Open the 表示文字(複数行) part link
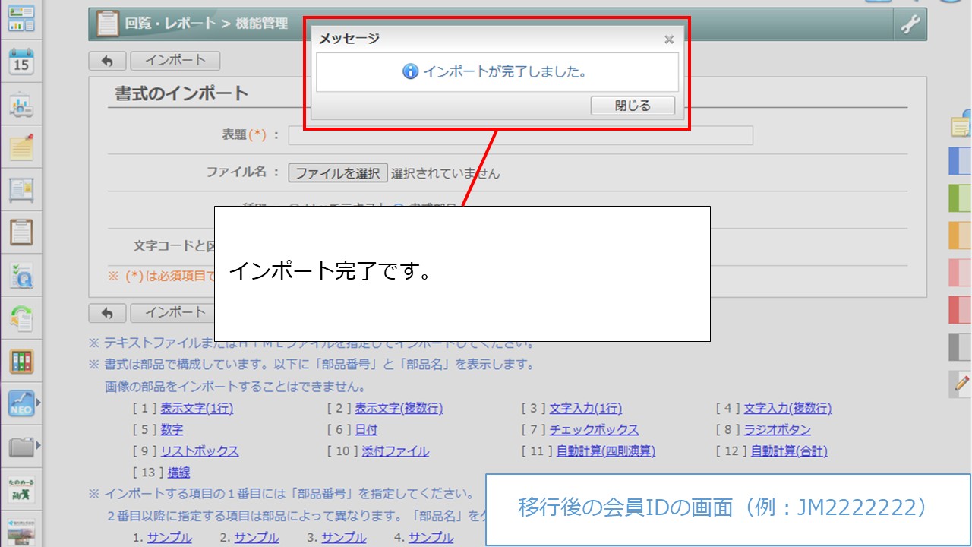 coord(399,409)
